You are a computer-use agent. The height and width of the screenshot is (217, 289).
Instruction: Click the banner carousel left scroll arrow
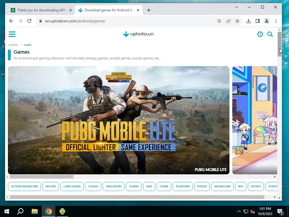[7, 177]
